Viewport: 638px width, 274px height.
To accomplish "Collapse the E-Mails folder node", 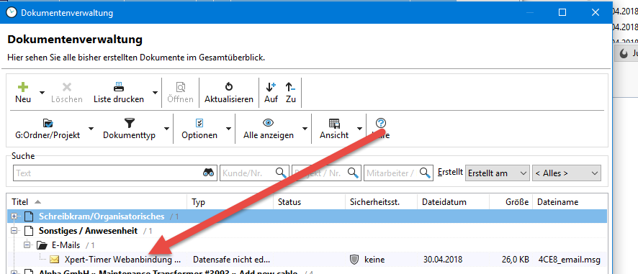I will click(x=27, y=245).
